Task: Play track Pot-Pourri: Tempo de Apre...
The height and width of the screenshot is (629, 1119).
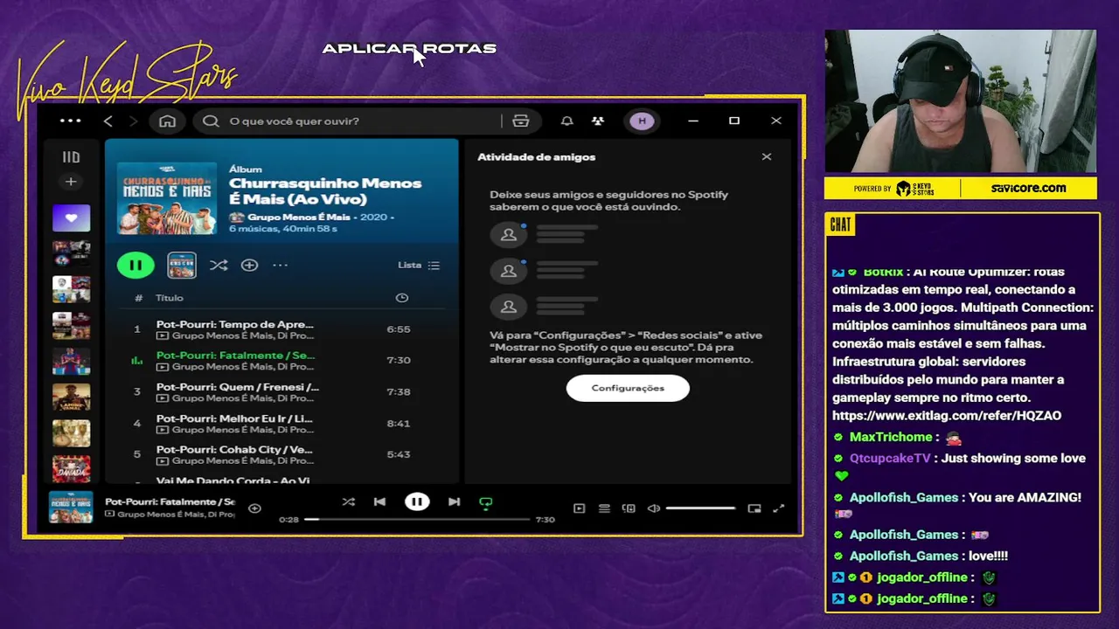Action: pyautogui.click(x=281, y=329)
